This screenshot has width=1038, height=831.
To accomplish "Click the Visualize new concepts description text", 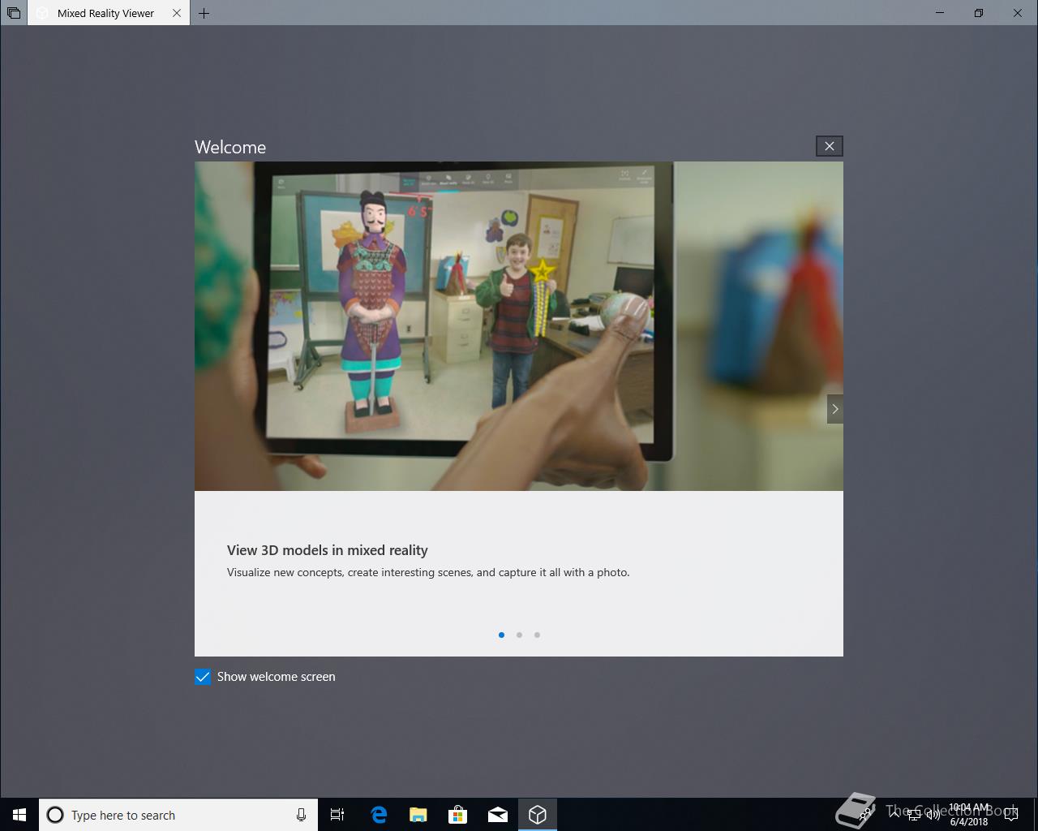I will (x=428, y=572).
